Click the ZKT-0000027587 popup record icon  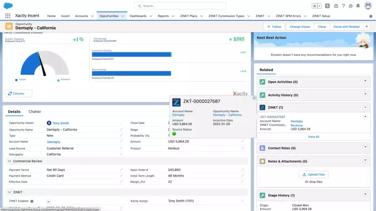(x=176, y=102)
